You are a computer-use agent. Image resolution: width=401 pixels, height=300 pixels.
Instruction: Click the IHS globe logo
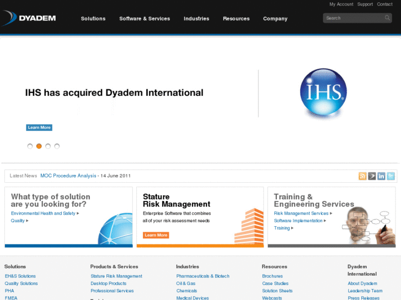[323, 94]
